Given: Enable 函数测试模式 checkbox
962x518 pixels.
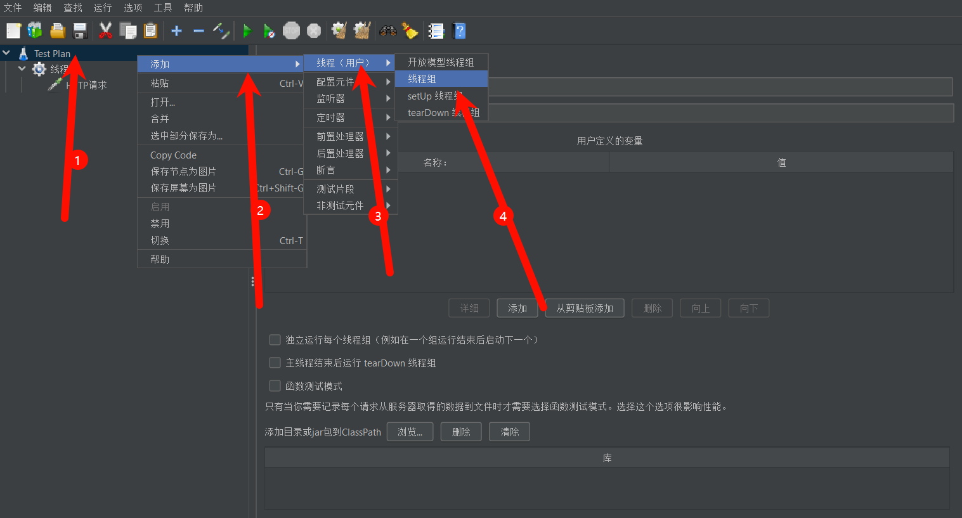Looking at the screenshot, I should pyautogui.click(x=275, y=385).
